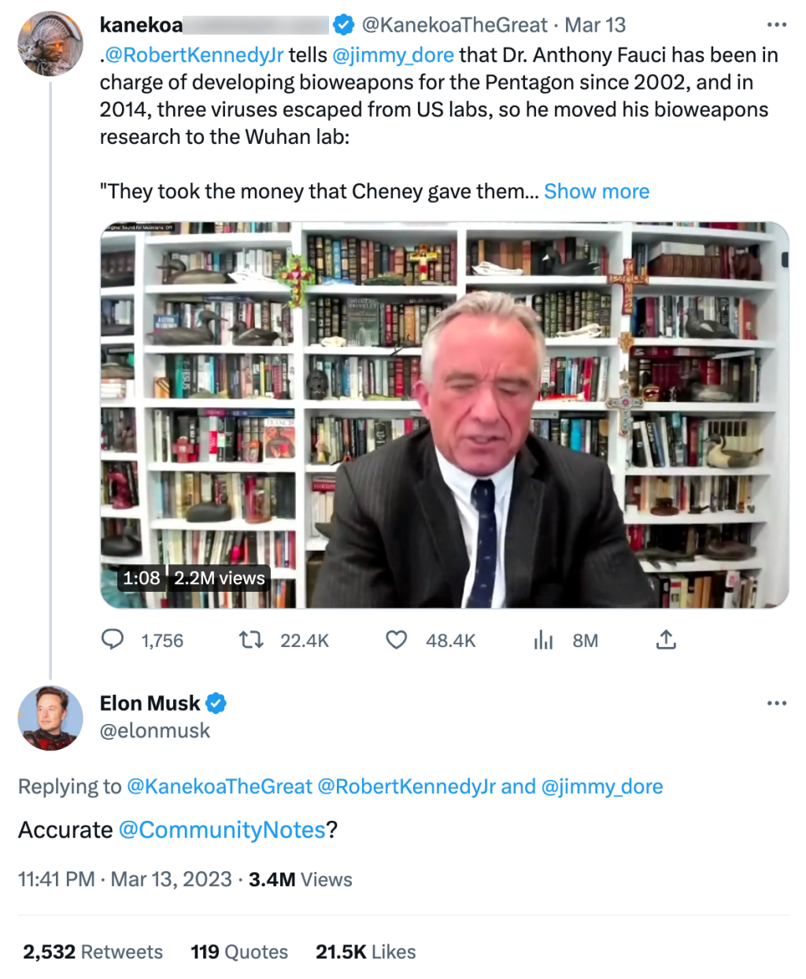Open the more options menu on kanekoa's tweet
Screen dimensions: 806x979
point(776,24)
